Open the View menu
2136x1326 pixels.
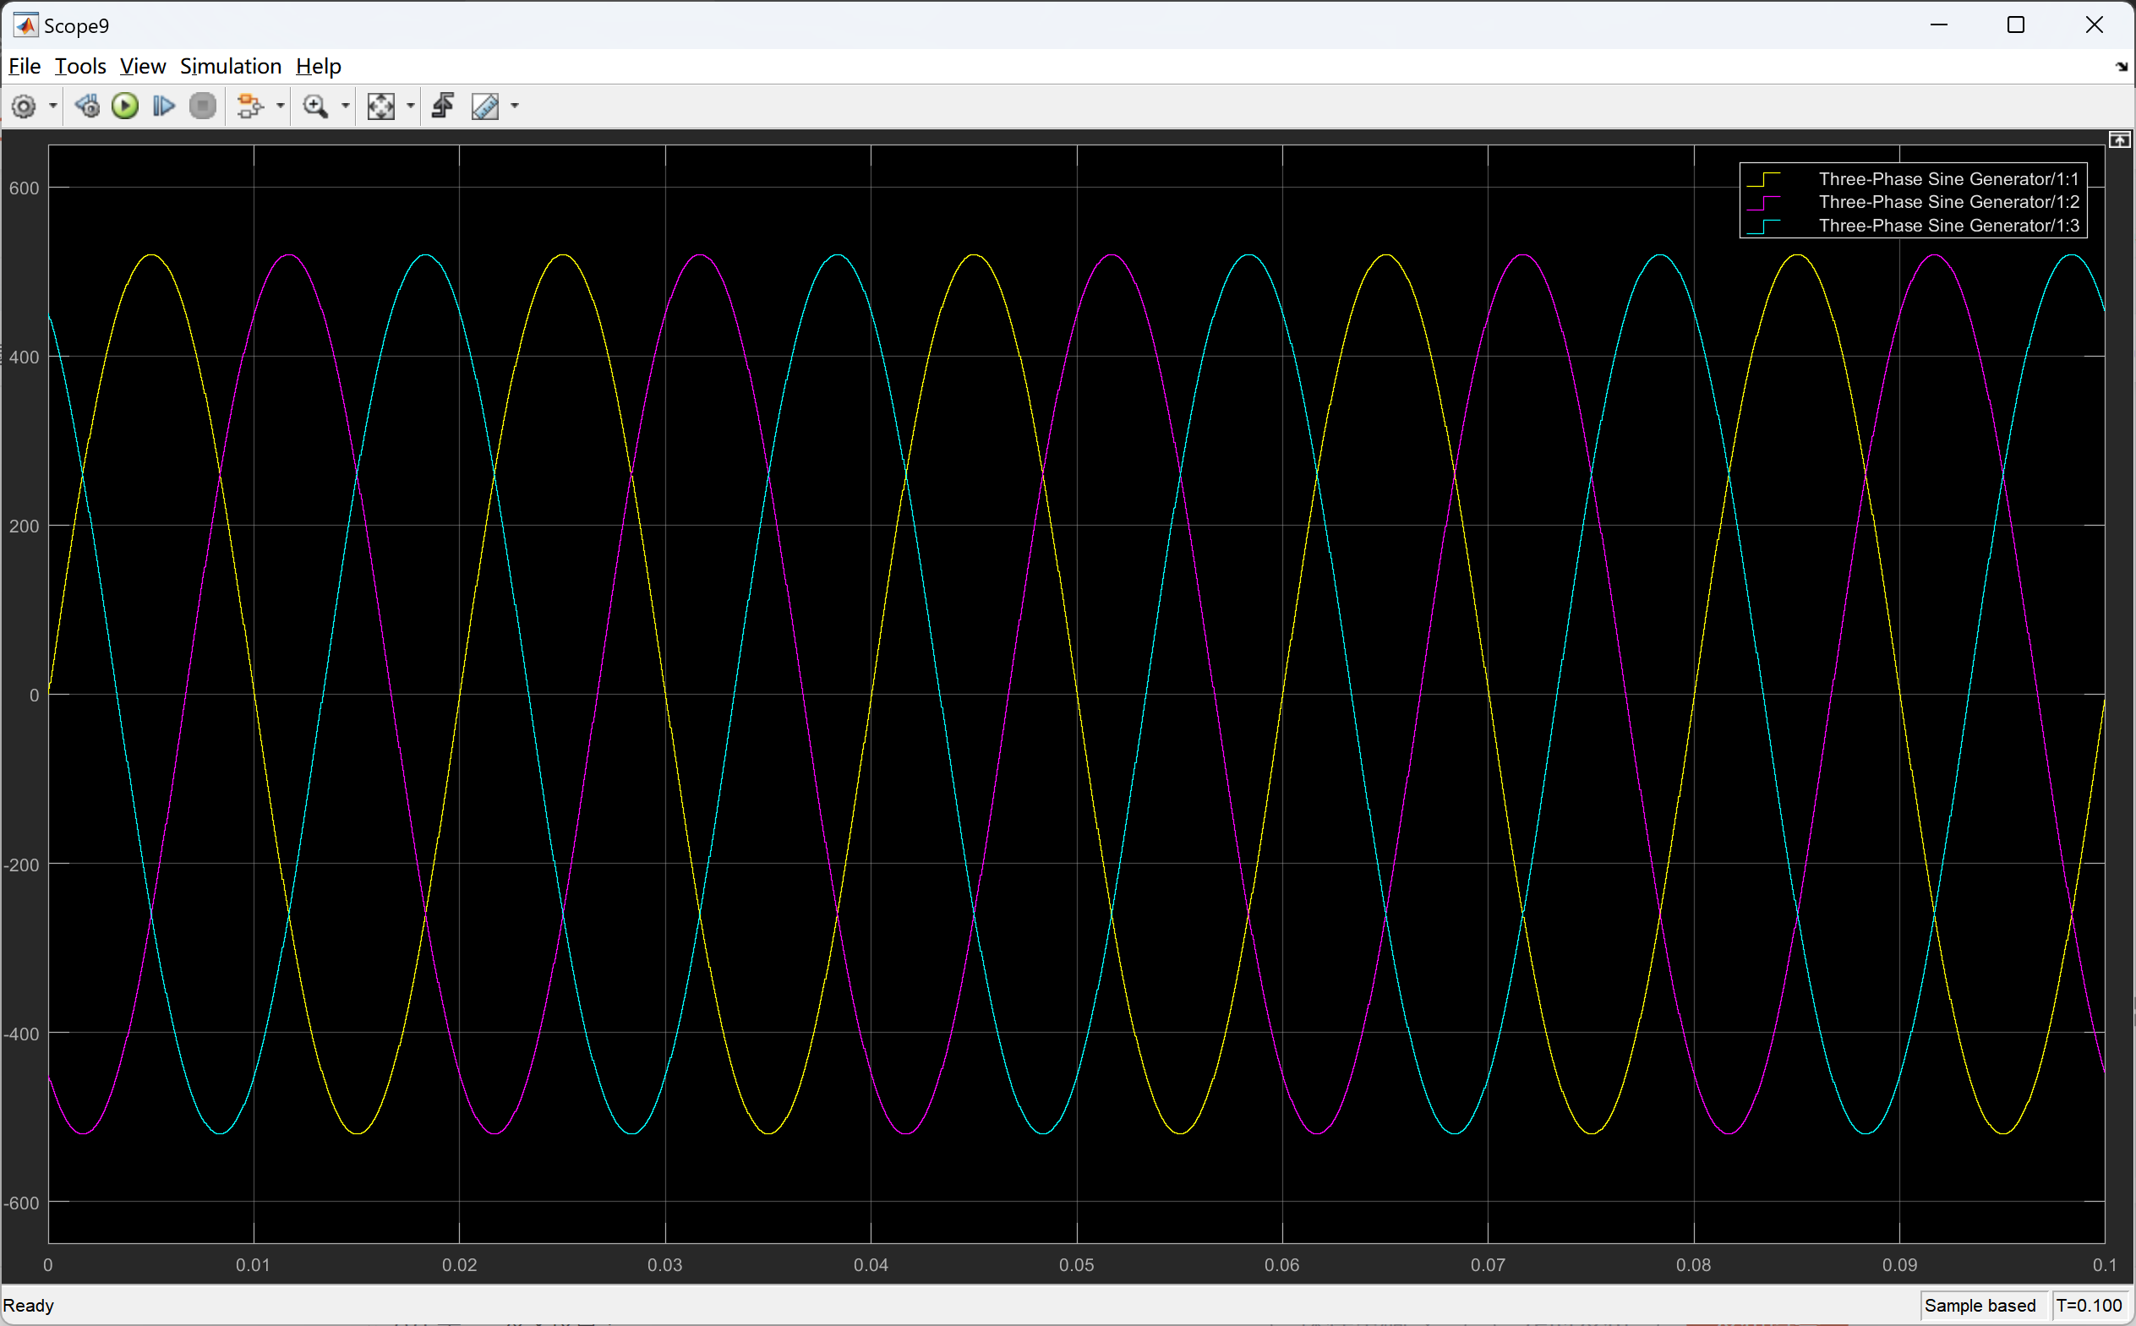[142, 67]
